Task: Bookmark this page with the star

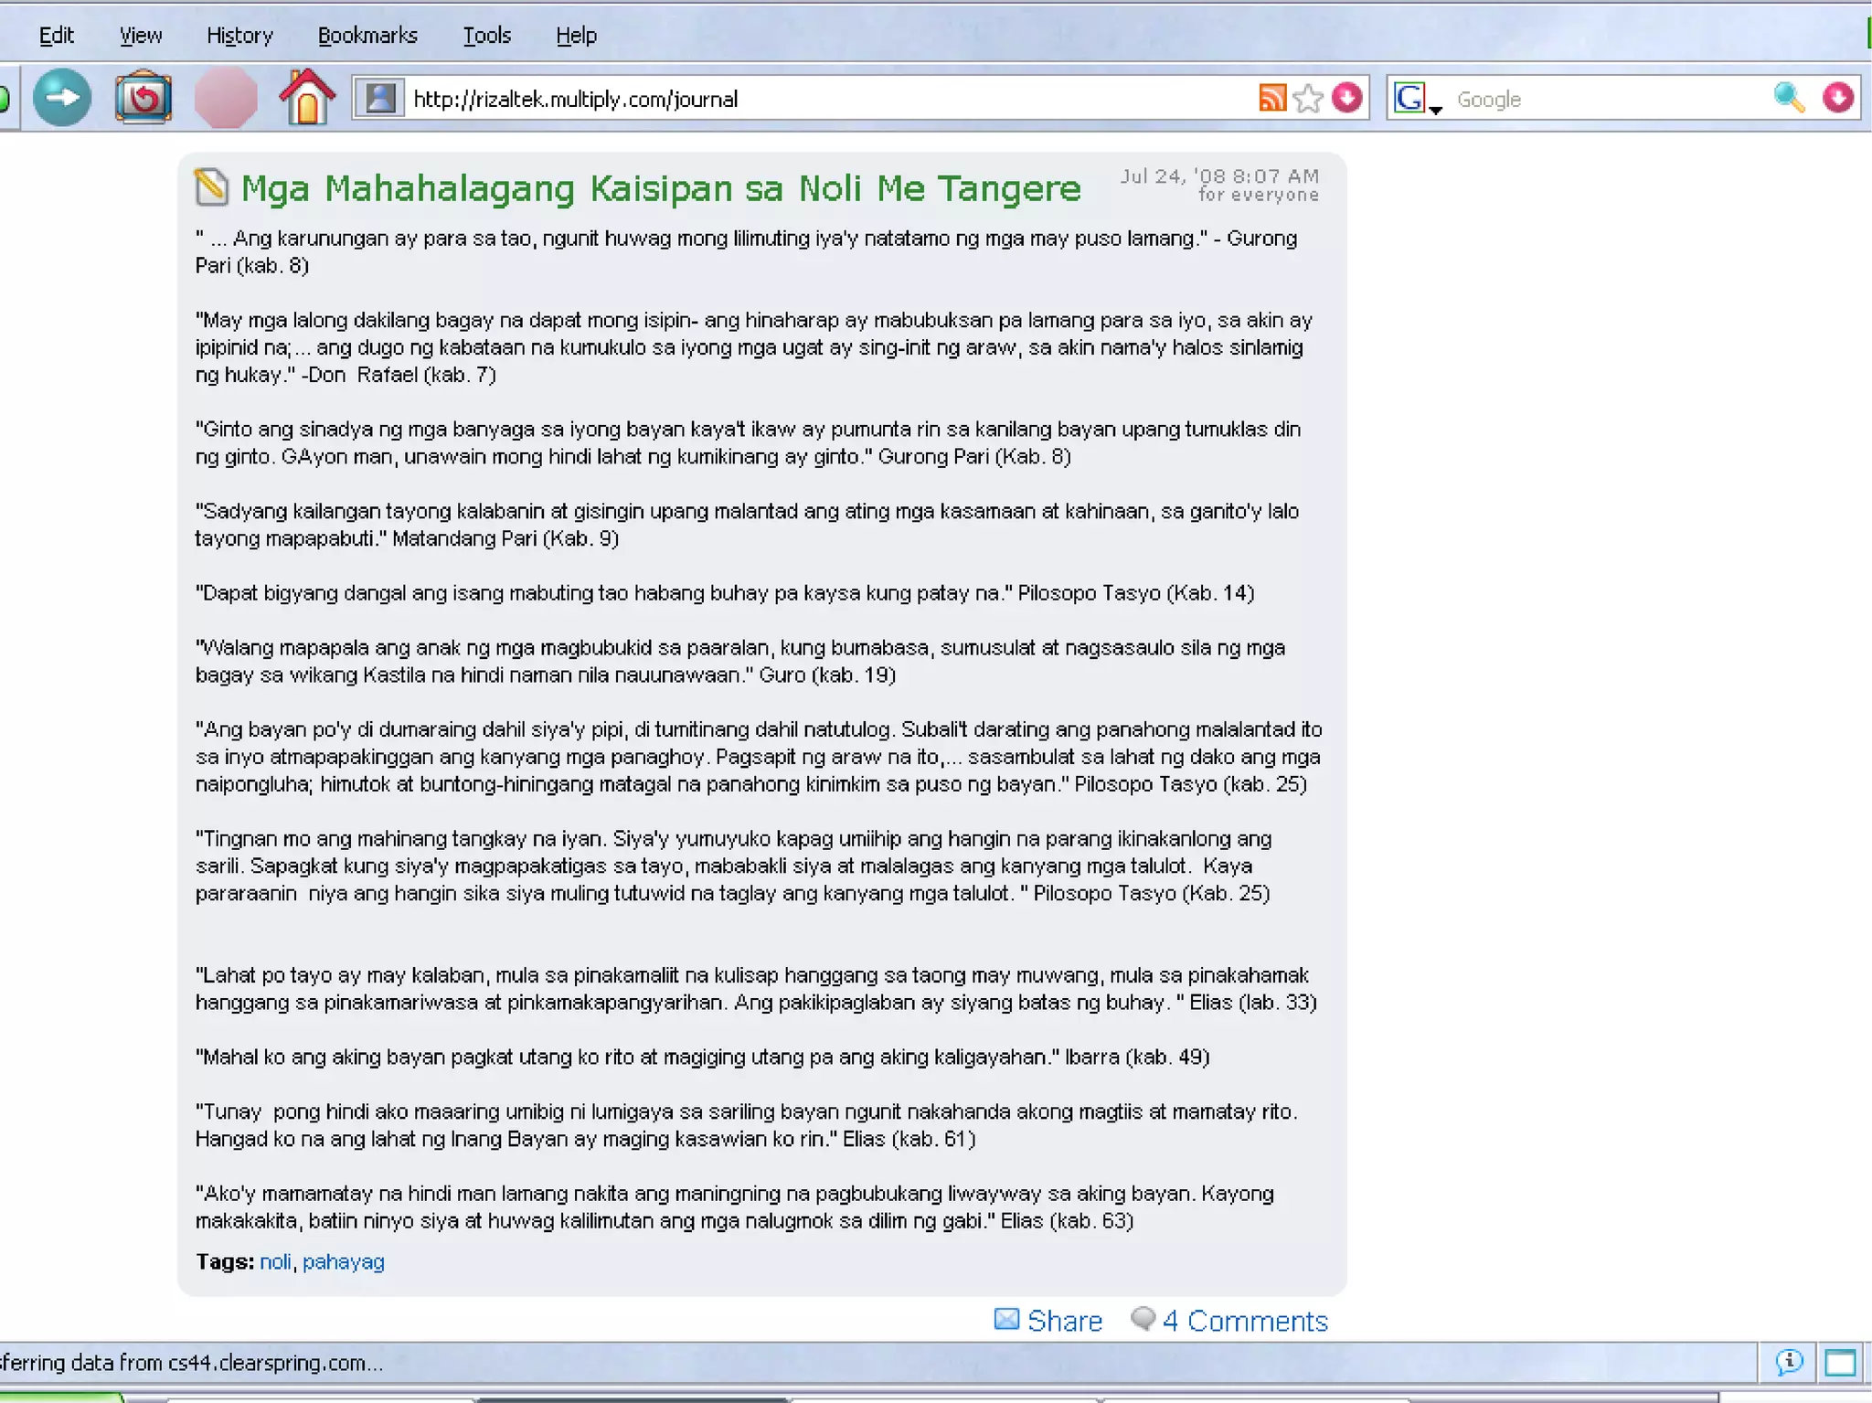Action: tap(1308, 98)
